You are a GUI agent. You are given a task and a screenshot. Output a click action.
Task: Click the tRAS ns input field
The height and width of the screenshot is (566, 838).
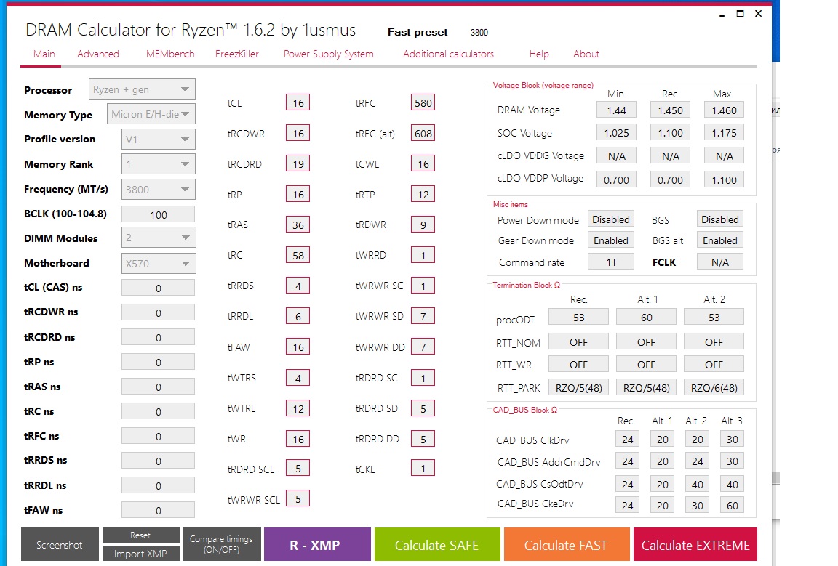tap(158, 387)
